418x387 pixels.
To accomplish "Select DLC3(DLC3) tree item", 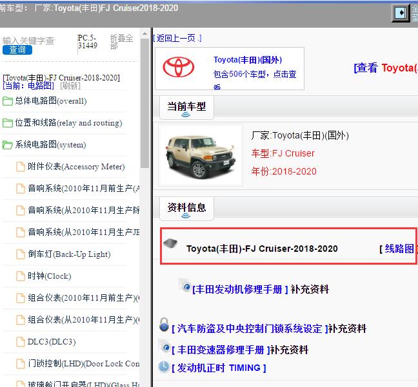I will tap(52, 341).
